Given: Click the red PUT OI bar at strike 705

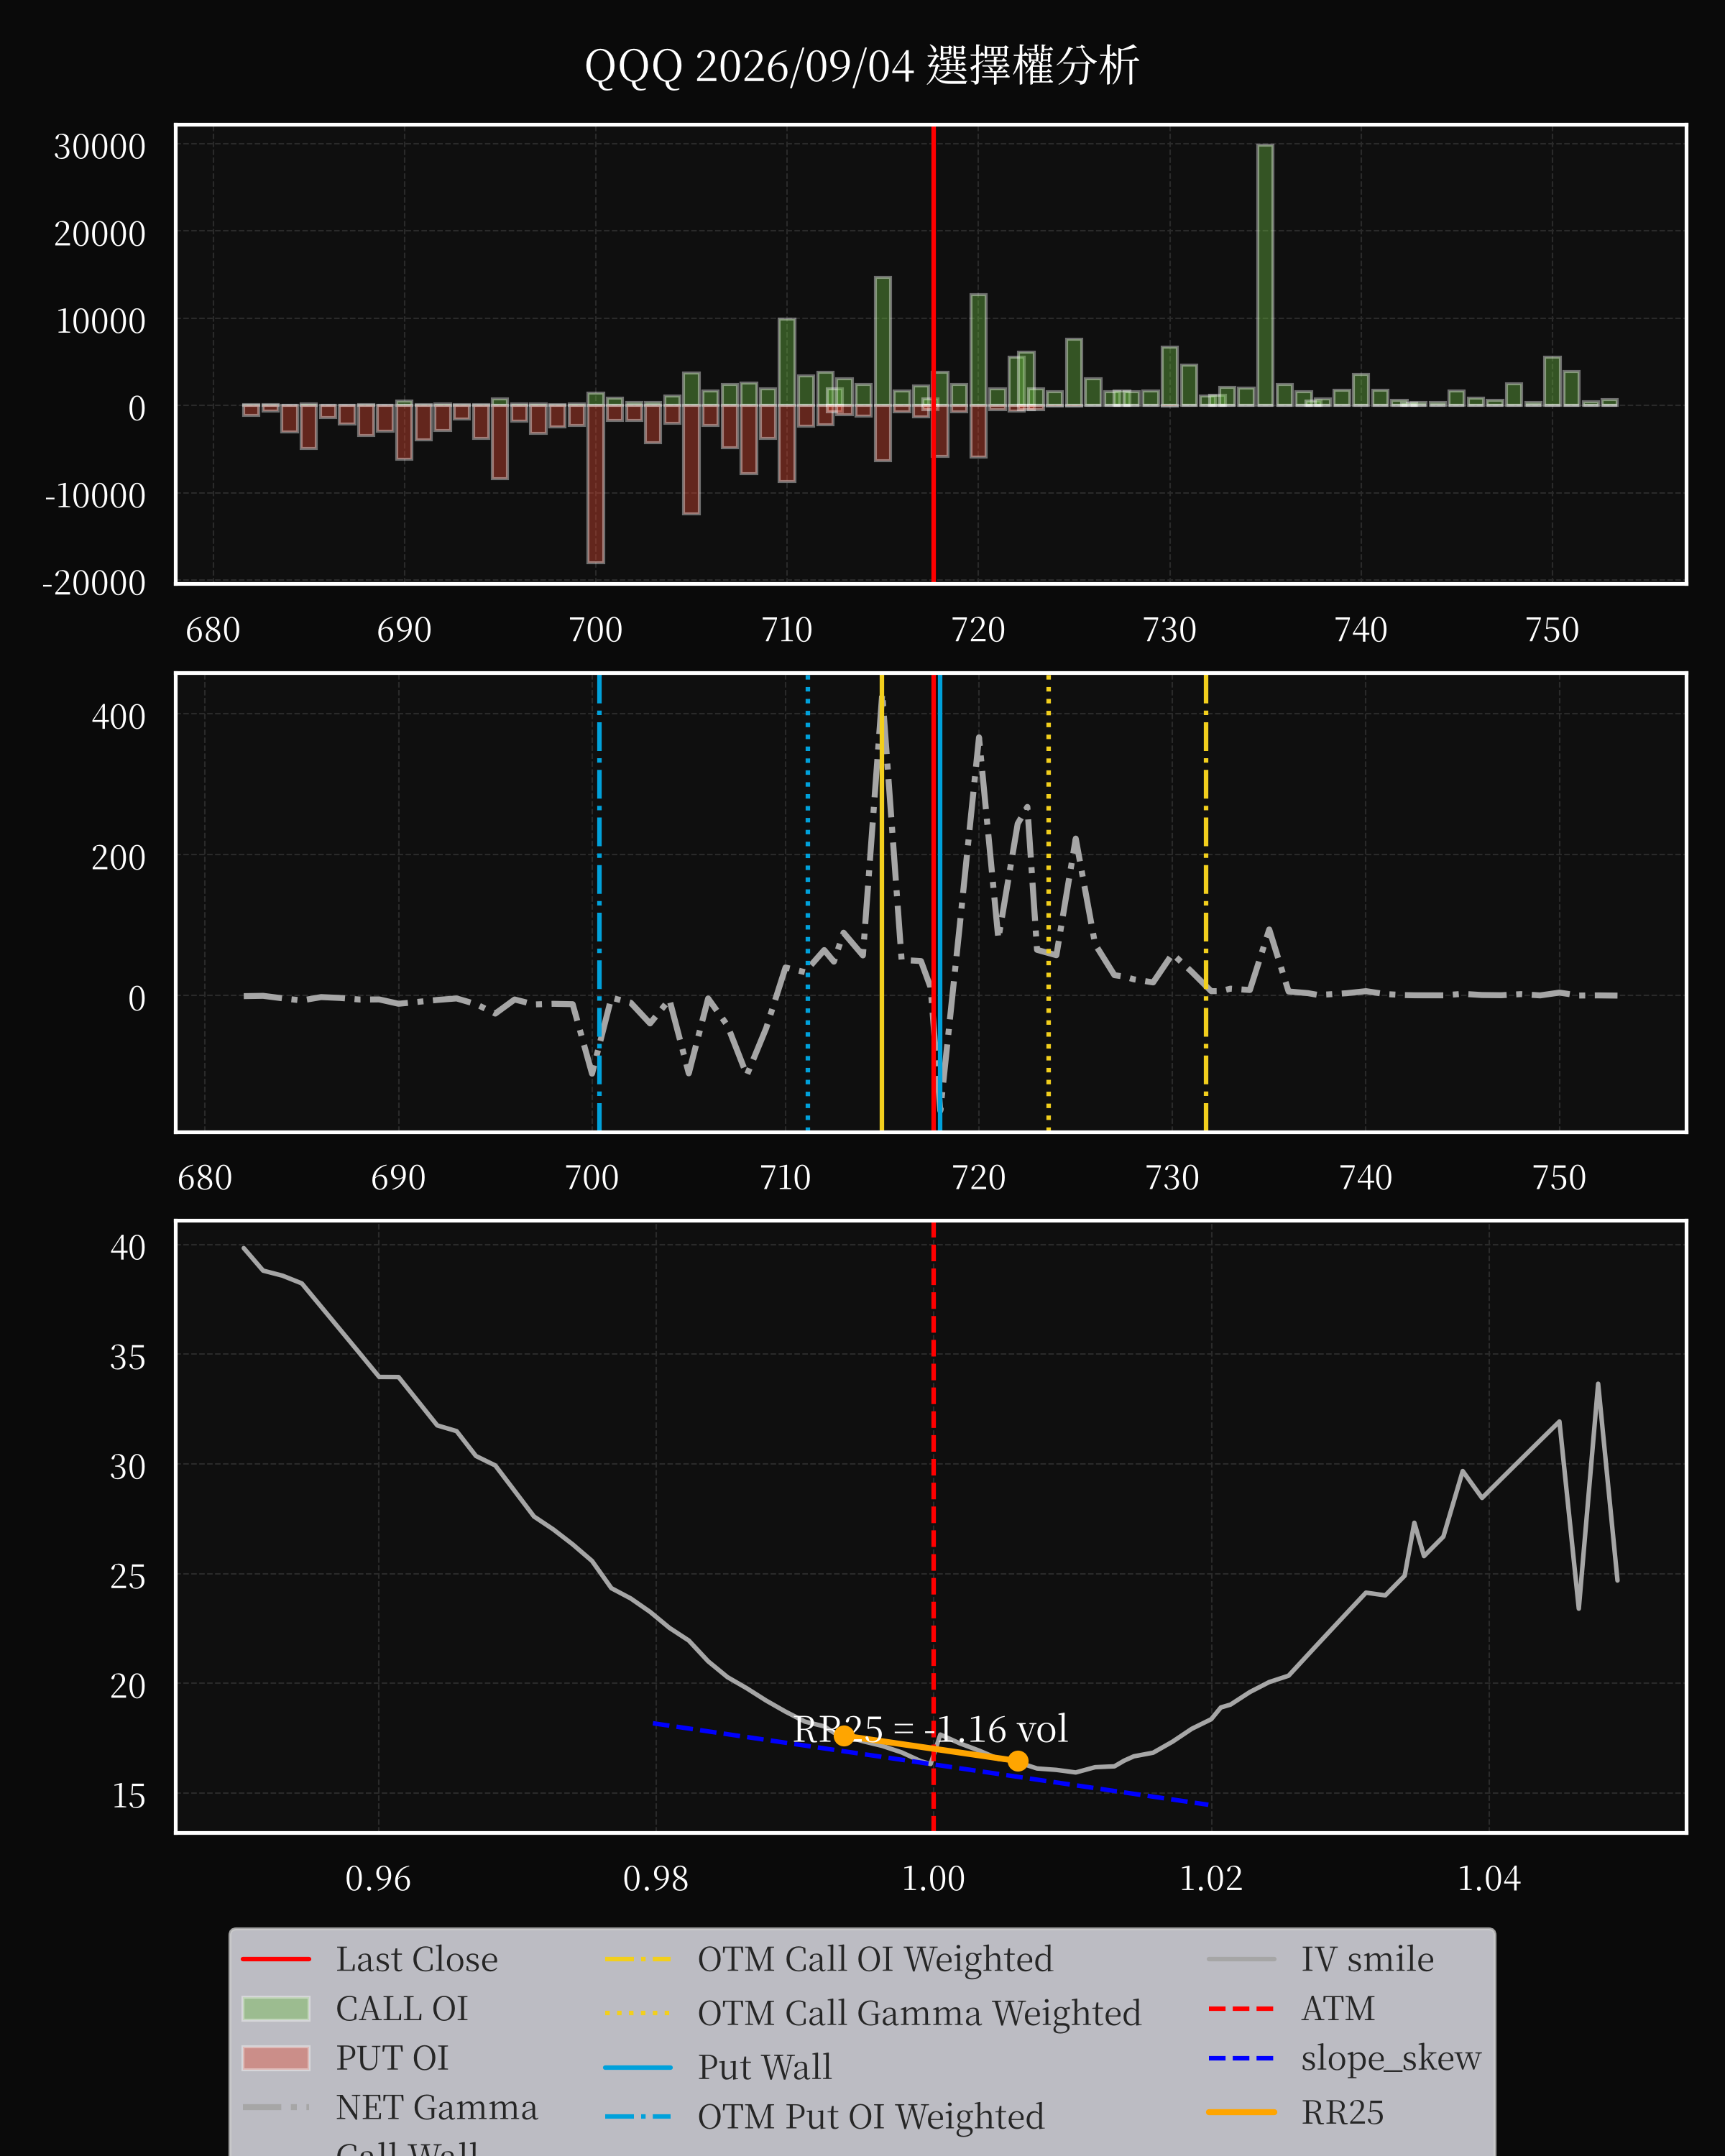Looking at the screenshot, I should point(691,460).
